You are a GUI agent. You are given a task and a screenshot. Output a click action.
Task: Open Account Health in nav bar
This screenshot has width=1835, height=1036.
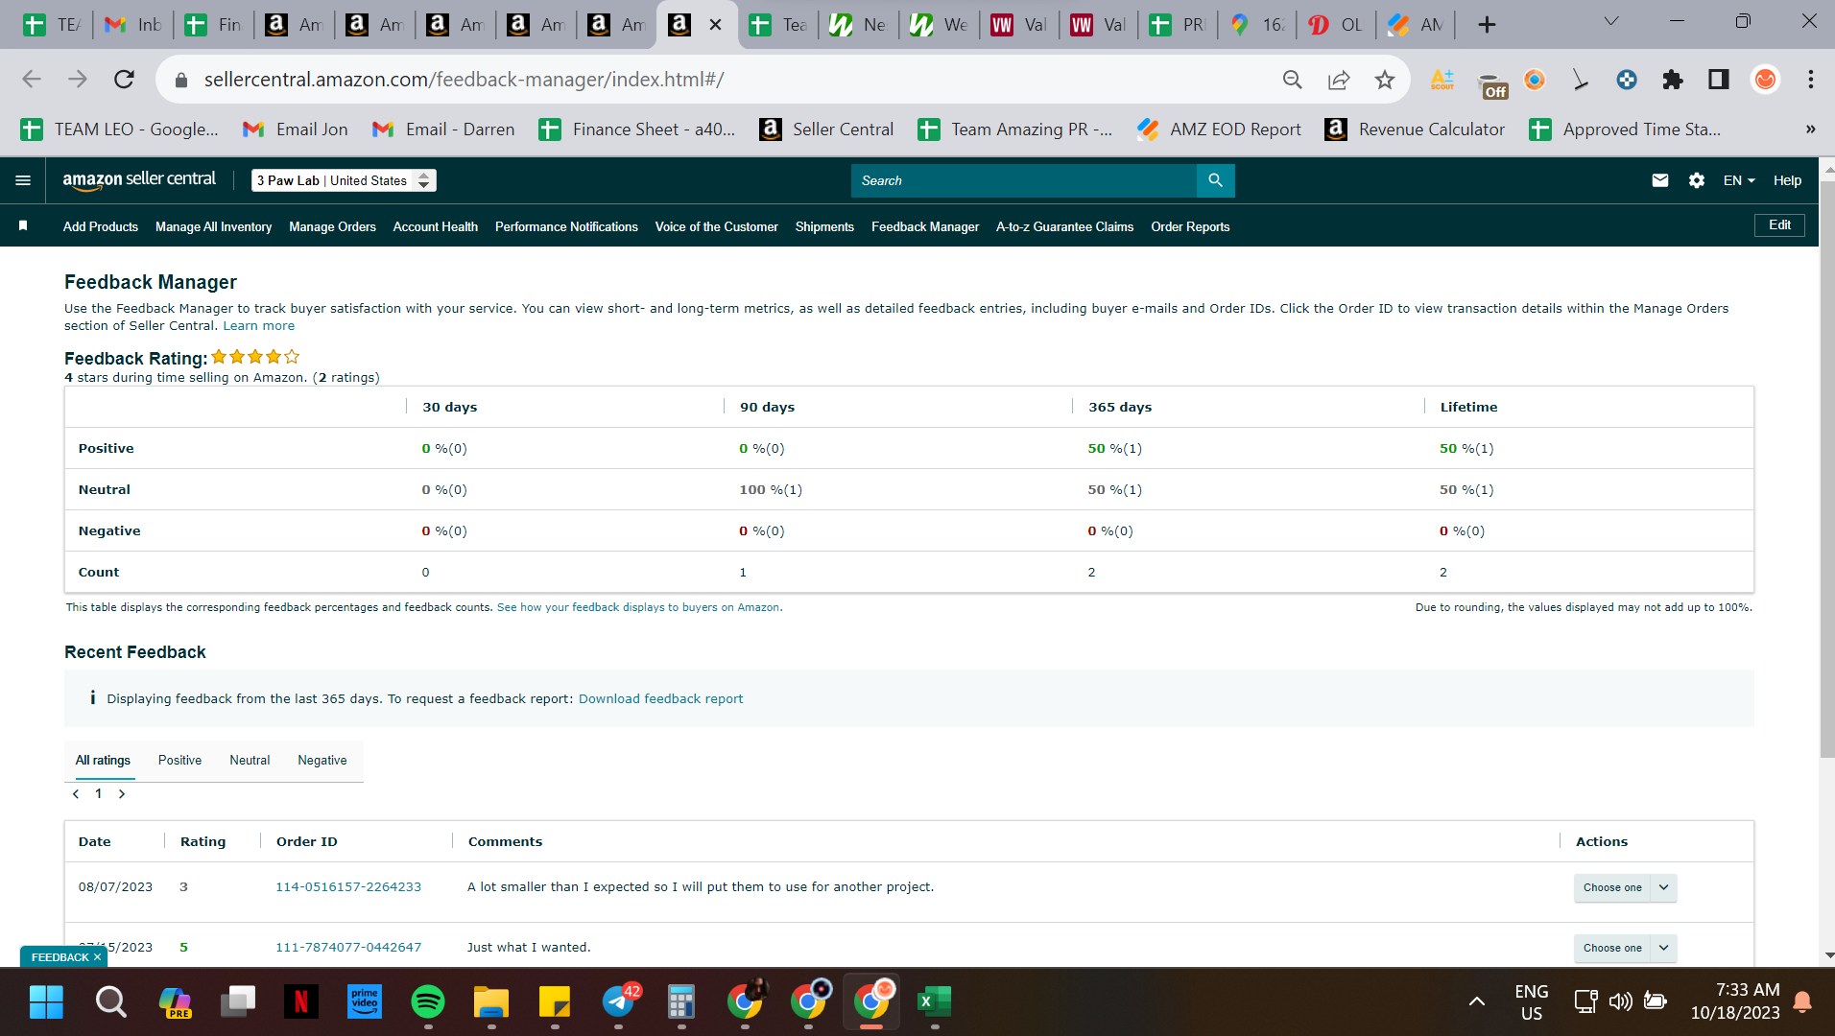436,226
